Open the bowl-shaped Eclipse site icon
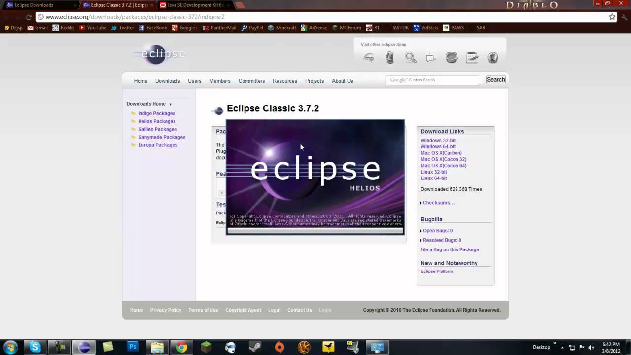631x355 pixels. (452, 58)
